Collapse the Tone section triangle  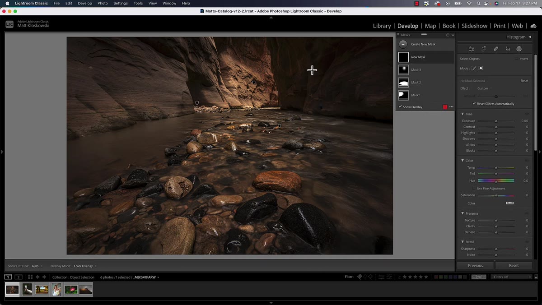click(463, 114)
